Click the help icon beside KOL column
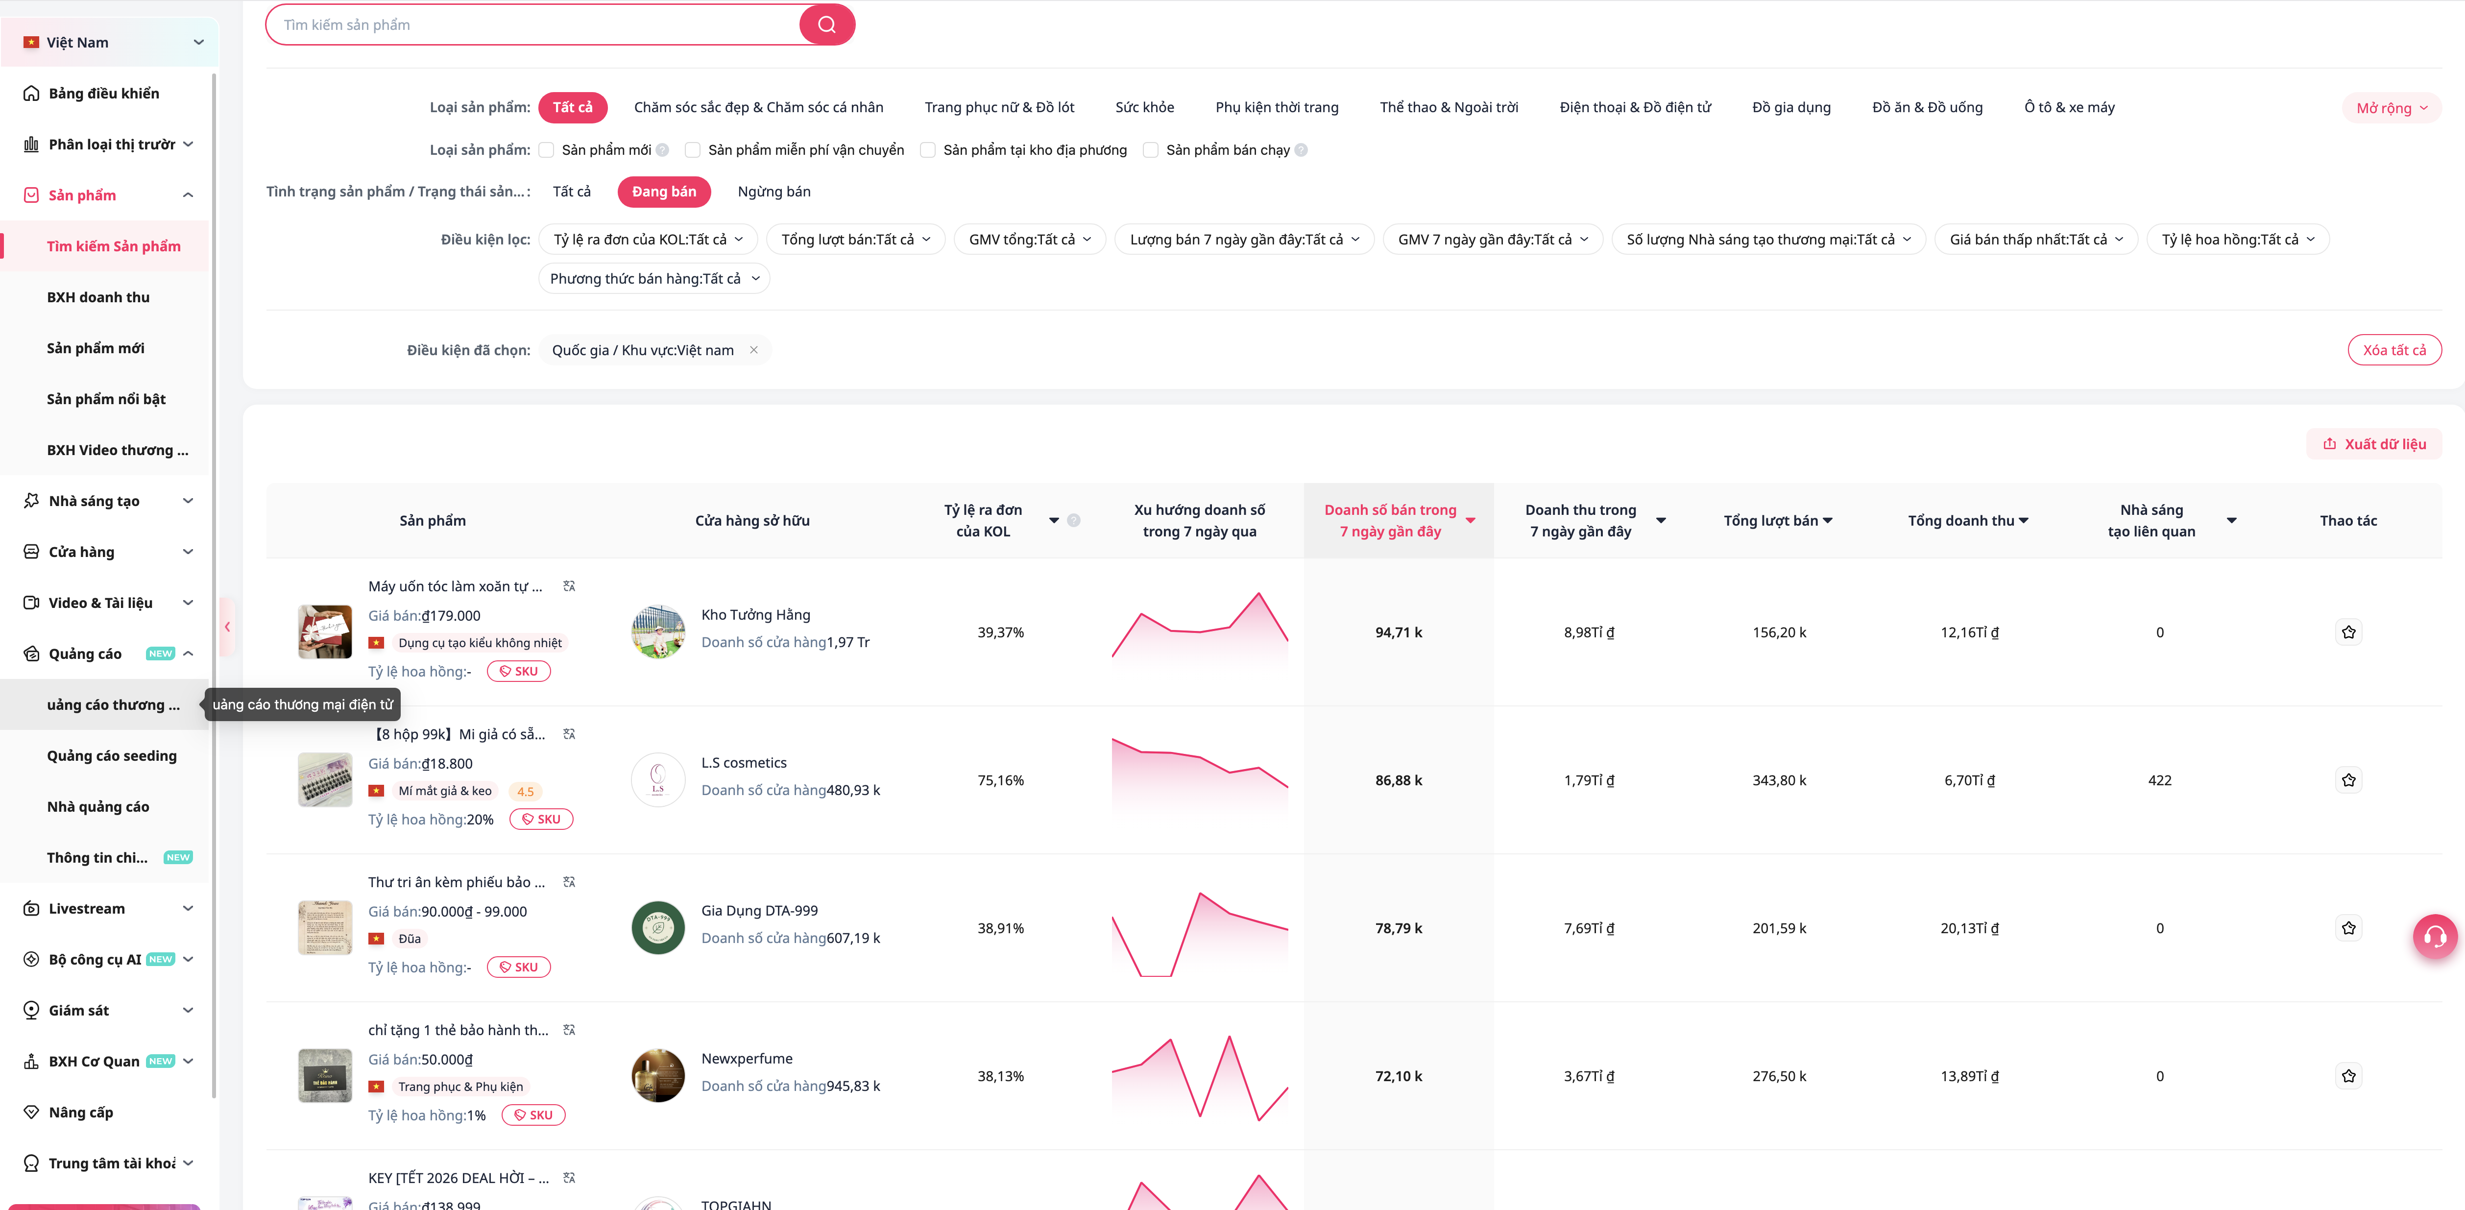2465x1210 pixels. (1074, 521)
